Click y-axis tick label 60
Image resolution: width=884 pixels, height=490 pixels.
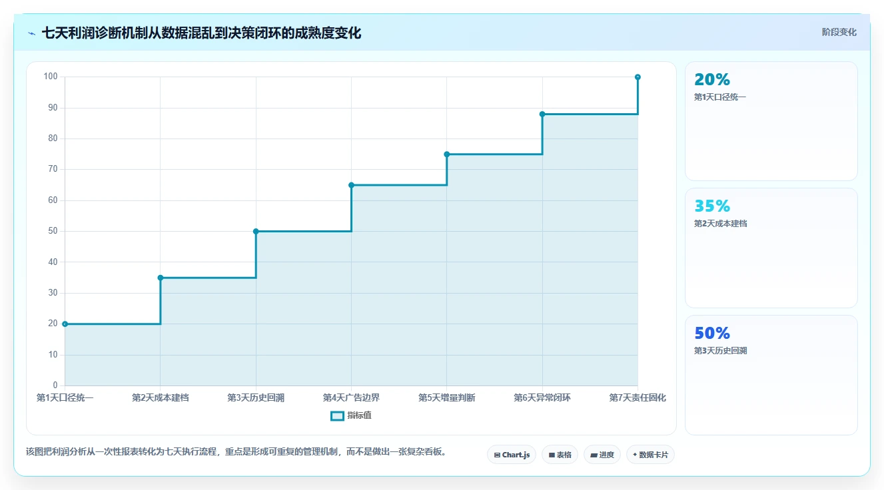coord(53,200)
